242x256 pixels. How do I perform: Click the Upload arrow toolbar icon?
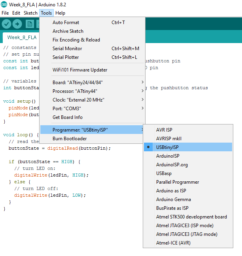pyautogui.click(x=17, y=24)
